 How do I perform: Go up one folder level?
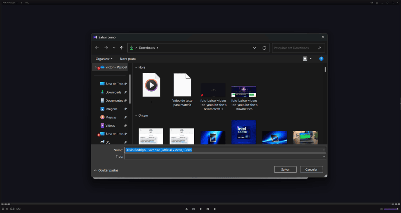point(122,48)
